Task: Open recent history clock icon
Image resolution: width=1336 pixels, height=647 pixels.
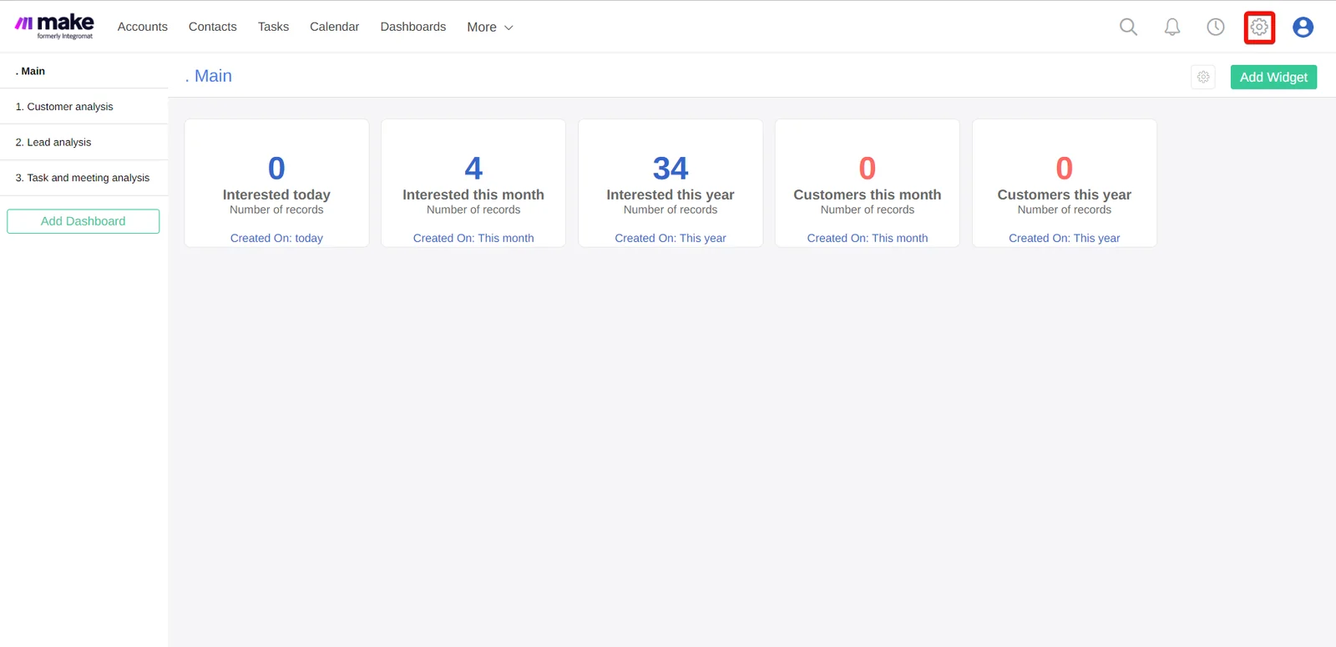Action: pyautogui.click(x=1216, y=27)
